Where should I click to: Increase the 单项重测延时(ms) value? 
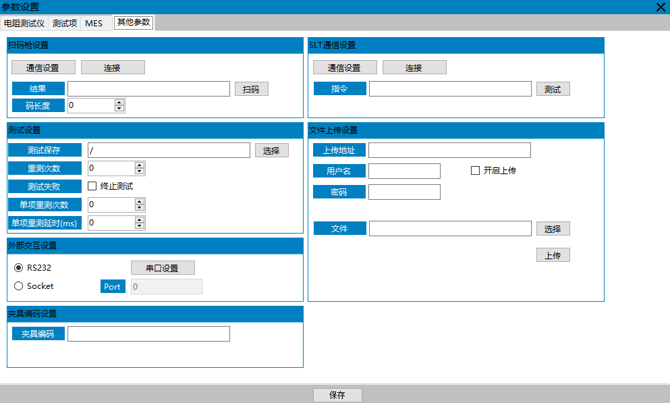(x=140, y=219)
